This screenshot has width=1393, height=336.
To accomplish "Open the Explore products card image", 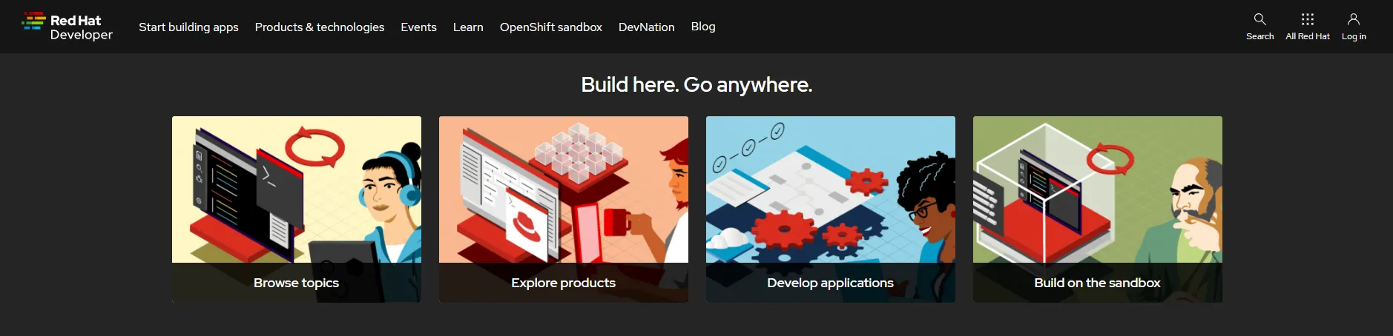I will click(564, 189).
